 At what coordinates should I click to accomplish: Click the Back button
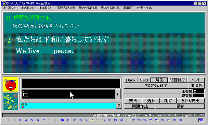coord(131,80)
